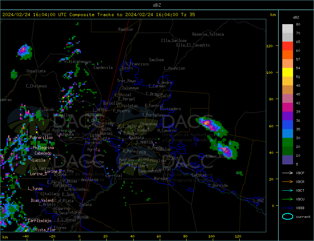The height and width of the screenshot is (241, 314).
Task: Click the 'Carrizal' map label
Action: pos(114,176)
